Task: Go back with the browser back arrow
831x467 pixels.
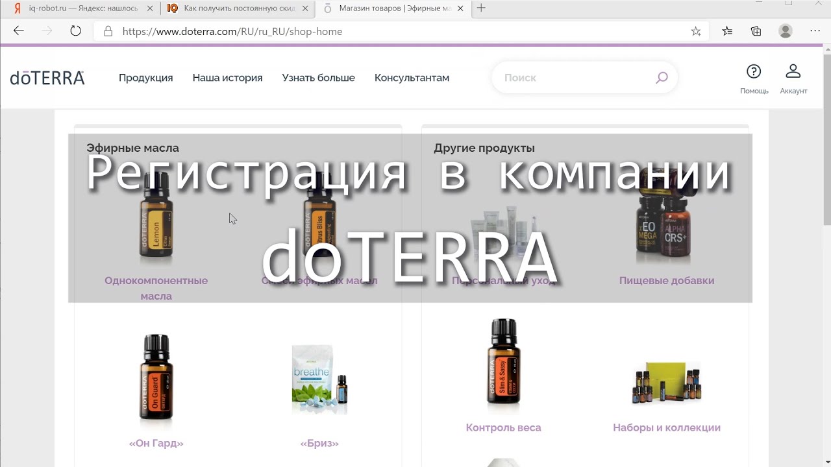Action: pyautogui.click(x=18, y=31)
